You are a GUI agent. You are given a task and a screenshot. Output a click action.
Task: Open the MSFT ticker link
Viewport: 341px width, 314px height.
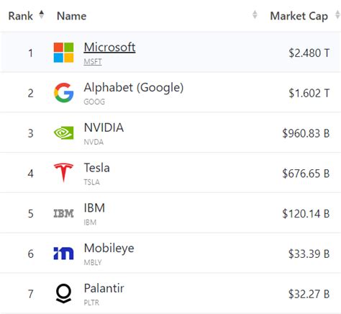[93, 62]
